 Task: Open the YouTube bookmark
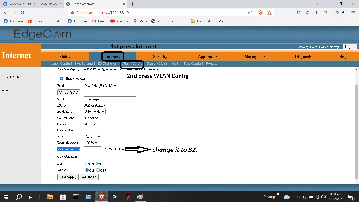(120, 21)
